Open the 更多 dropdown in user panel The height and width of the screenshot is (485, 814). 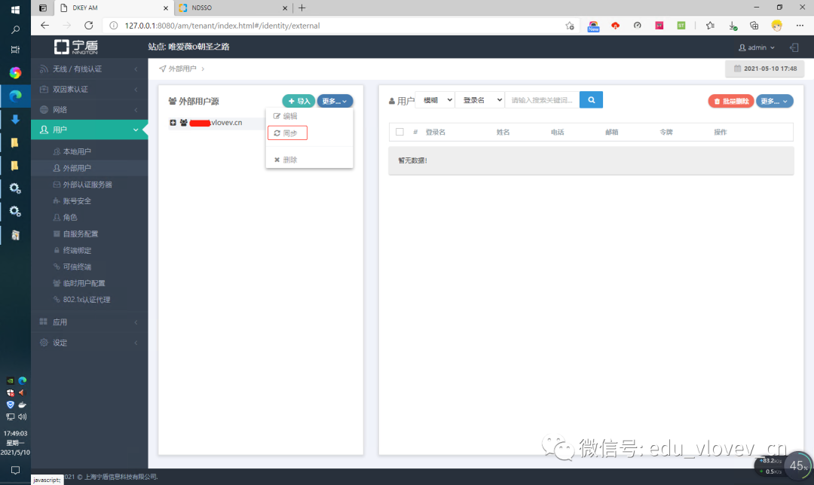click(775, 101)
